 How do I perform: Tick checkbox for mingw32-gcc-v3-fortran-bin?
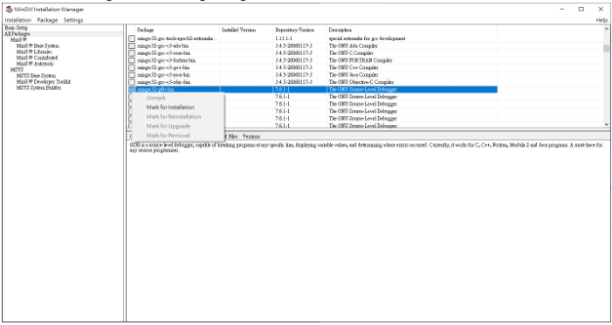coord(132,60)
